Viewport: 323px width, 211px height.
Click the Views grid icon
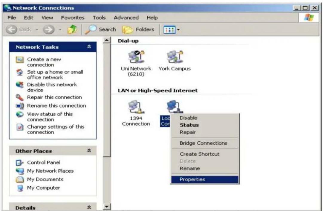[169, 30]
